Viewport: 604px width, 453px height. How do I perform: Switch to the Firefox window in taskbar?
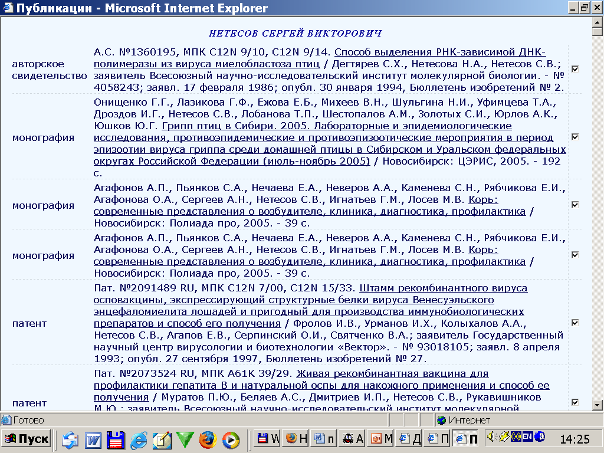[296, 439]
